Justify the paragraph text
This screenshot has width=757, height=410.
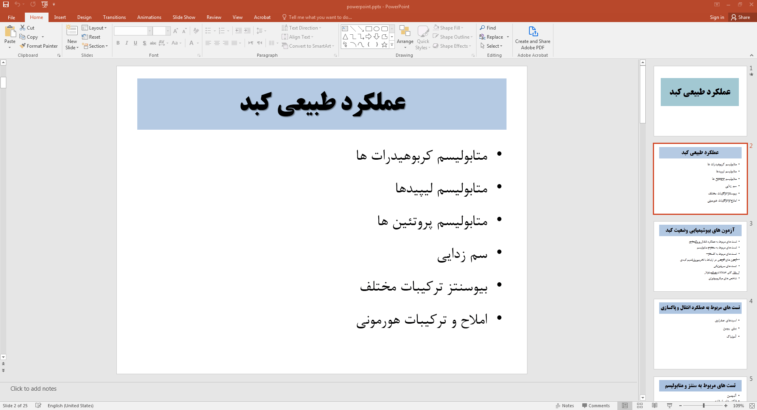(234, 43)
